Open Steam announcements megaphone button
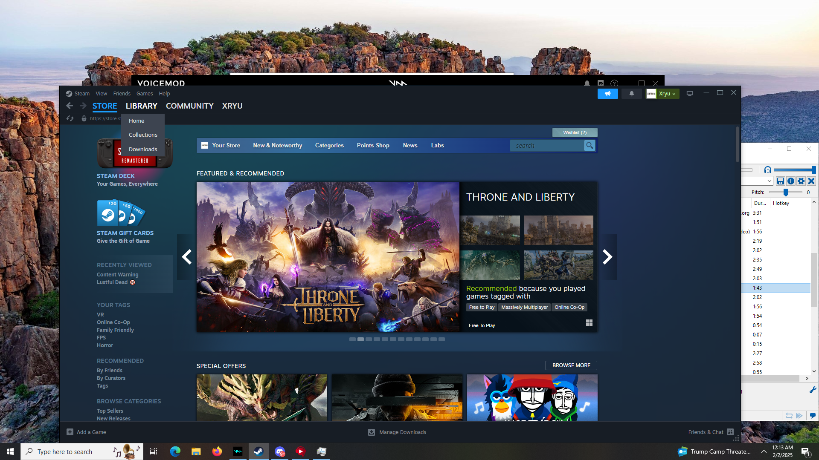 pyautogui.click(x=607, y=94)
